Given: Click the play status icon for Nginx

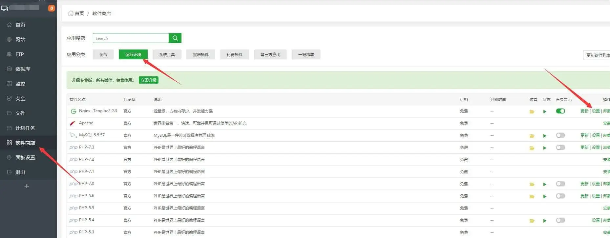Looking at the screenshot, I should [545, 111].
